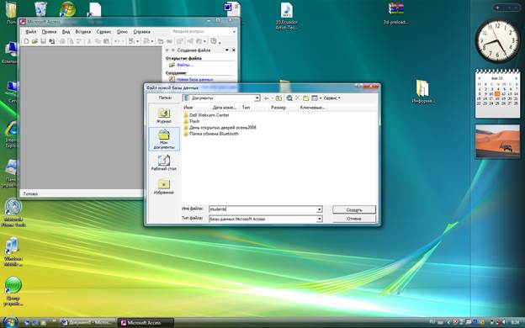Click the Создать button
This screenshot has width=525, height=328.
coord(354,209)
